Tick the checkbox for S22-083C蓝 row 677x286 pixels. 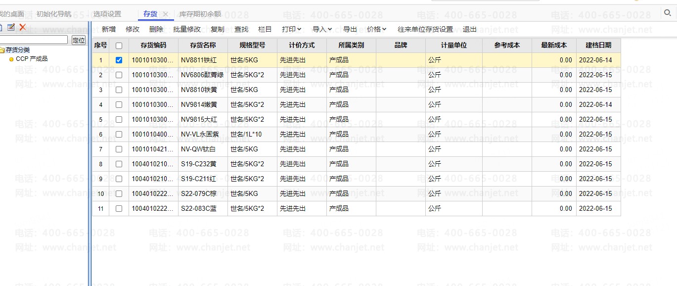[119, 209]
